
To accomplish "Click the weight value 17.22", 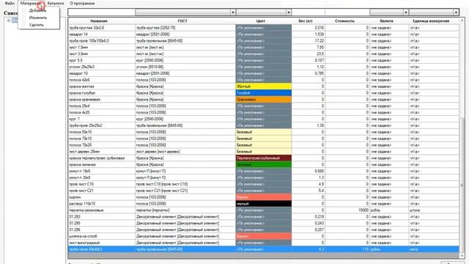I will coord(320,41).
